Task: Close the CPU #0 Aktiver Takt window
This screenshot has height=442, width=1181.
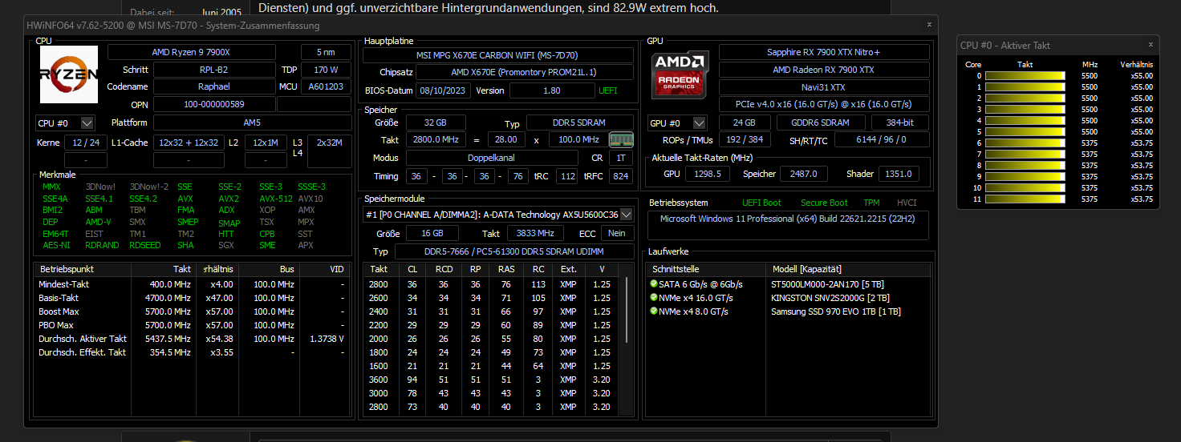Action: pyautogui.click(x=1151, y=45)
